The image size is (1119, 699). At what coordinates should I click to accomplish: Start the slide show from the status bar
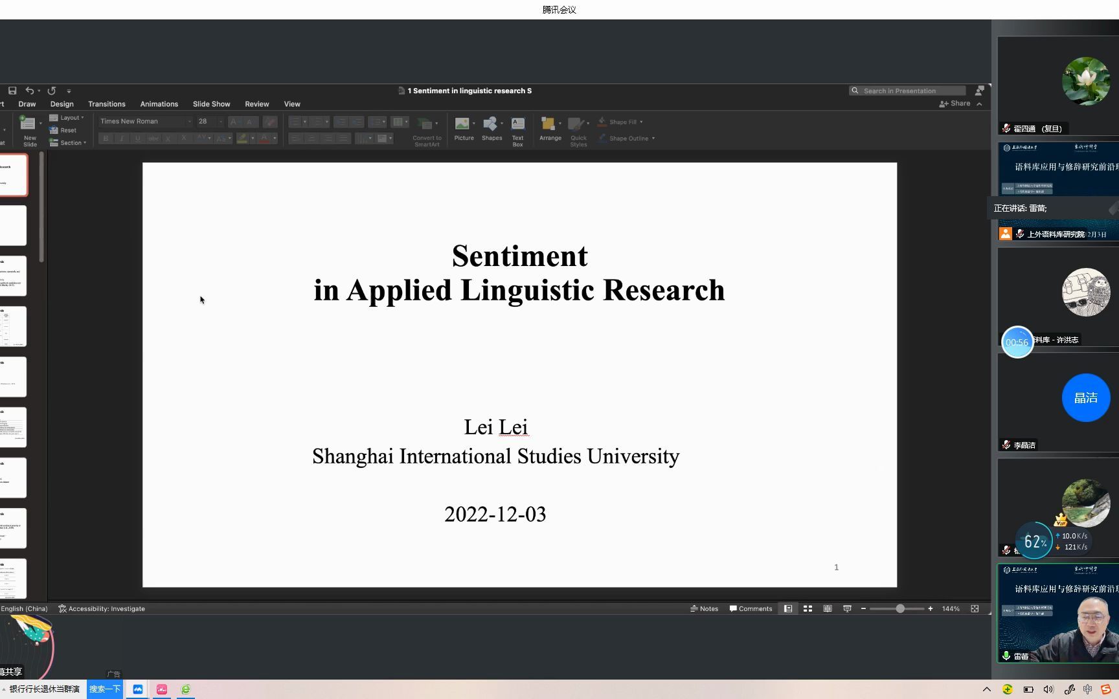coord(847,608)
